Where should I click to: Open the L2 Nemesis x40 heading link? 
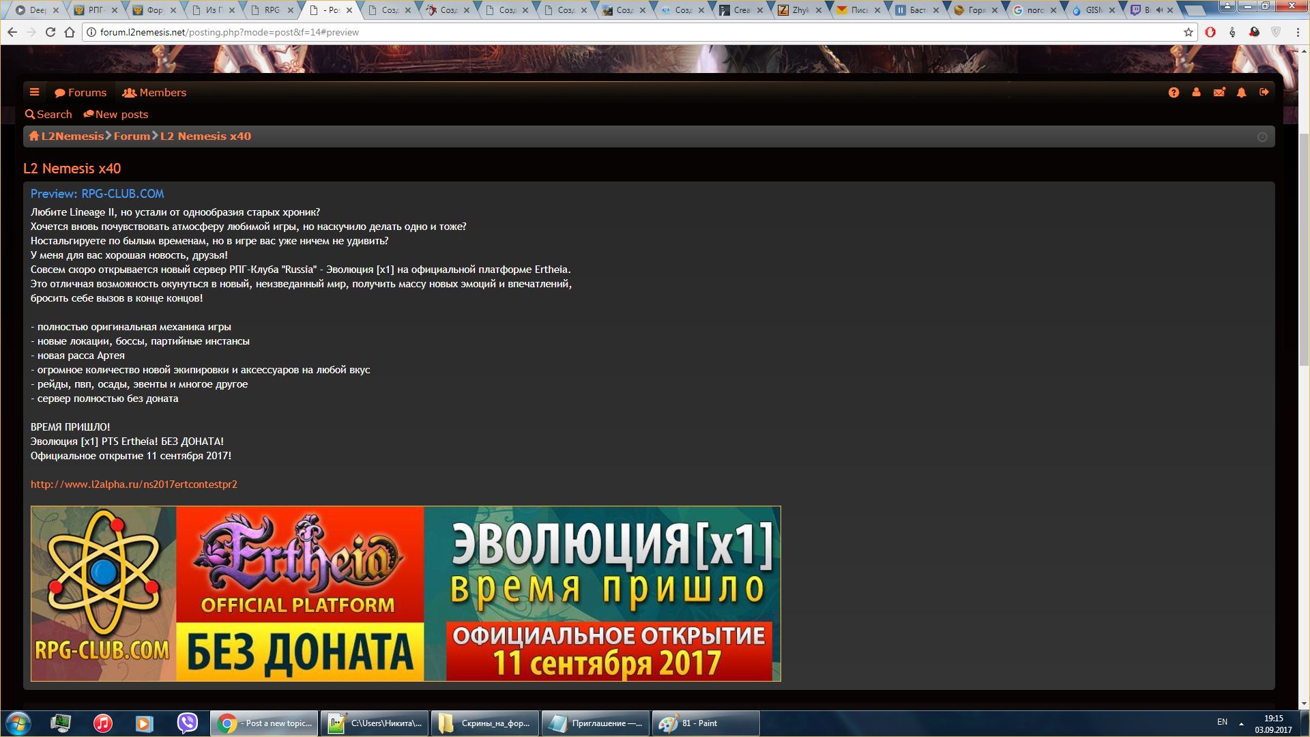click(72, 169)
